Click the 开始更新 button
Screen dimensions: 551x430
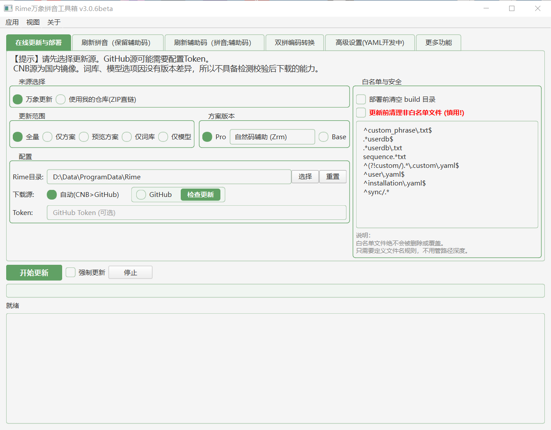[x=34, y=273]
